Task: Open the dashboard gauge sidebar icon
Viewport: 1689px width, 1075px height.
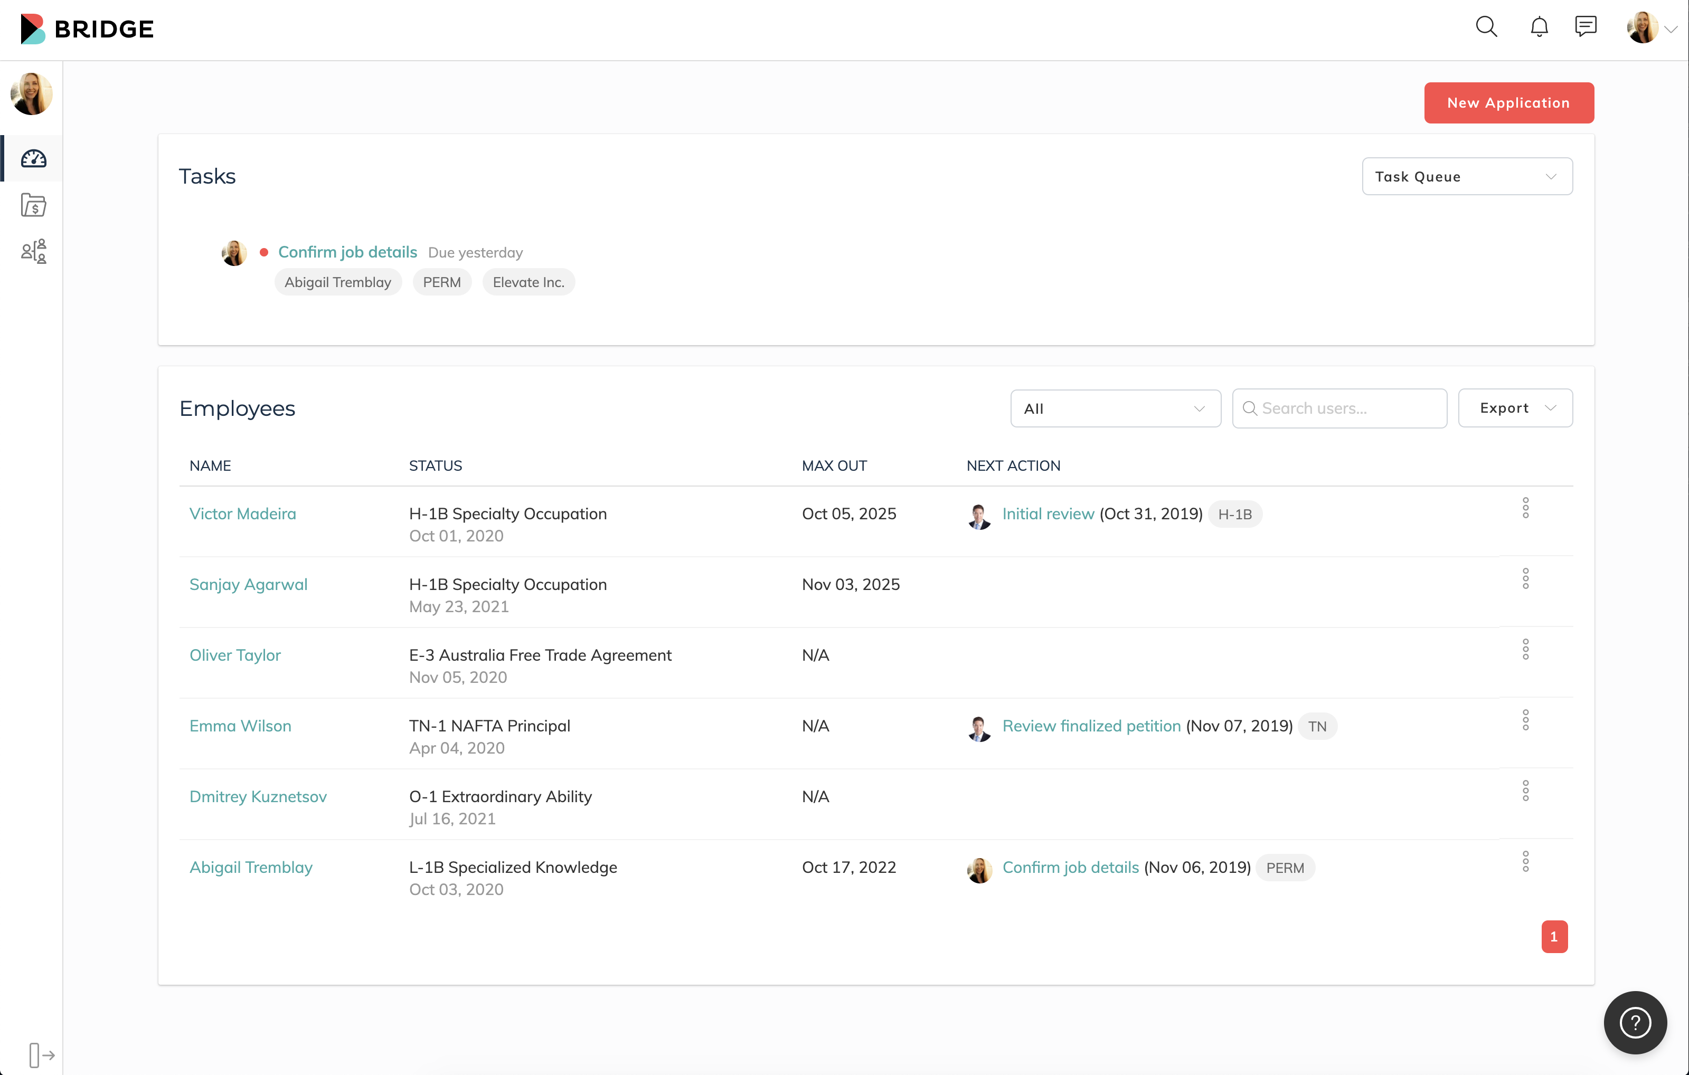Action: pos(33,158)
